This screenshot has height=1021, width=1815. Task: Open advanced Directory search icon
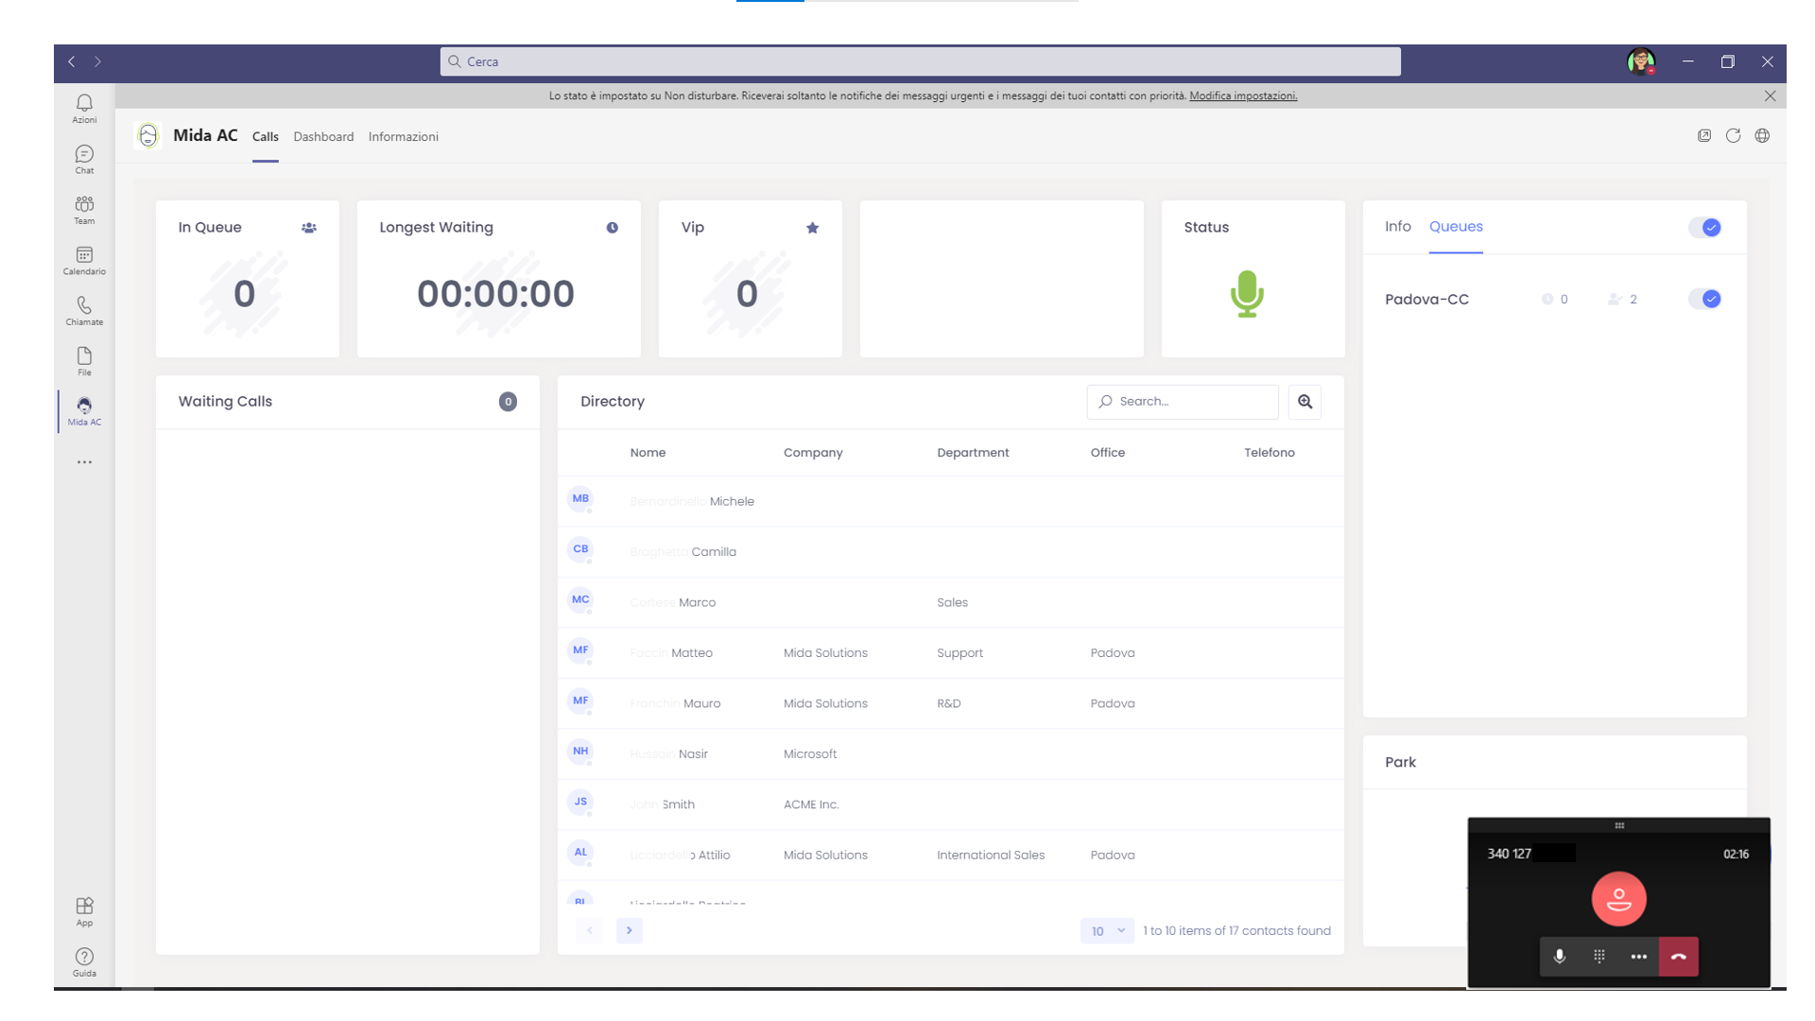tap(1305, 402)
